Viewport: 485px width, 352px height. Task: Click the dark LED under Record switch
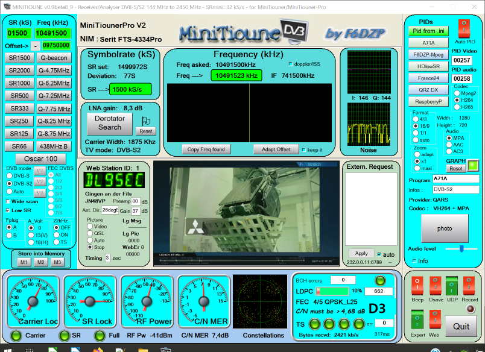click(471, 309)
